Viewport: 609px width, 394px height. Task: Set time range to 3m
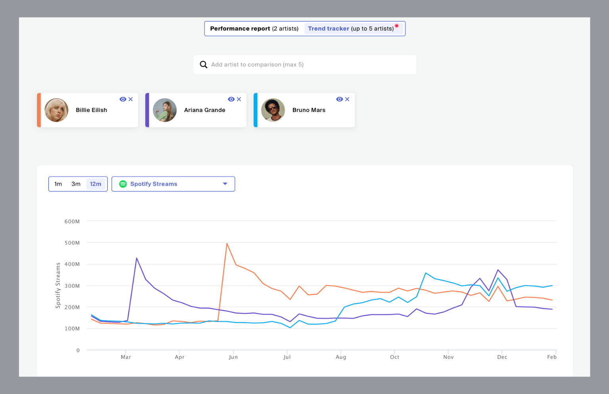click(x=76, y=184)
